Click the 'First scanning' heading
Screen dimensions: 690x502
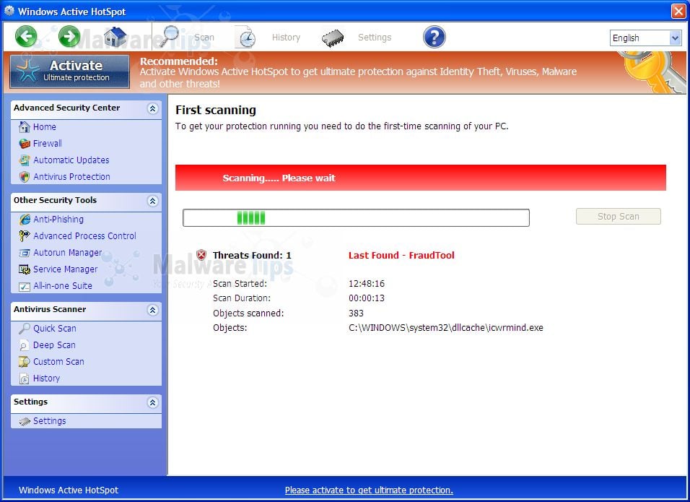tap(216, 110)
